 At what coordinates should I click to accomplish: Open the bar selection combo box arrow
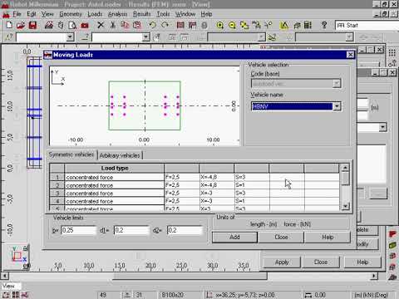(145, 37)
